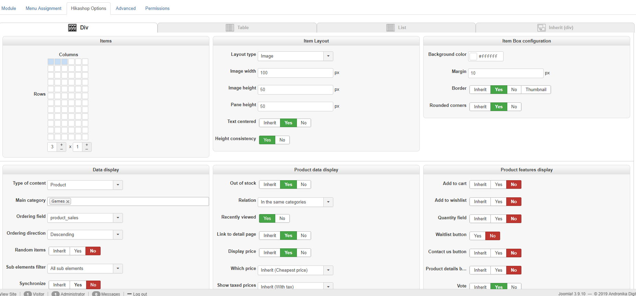Increase the columns count with plus

point(61,145)
